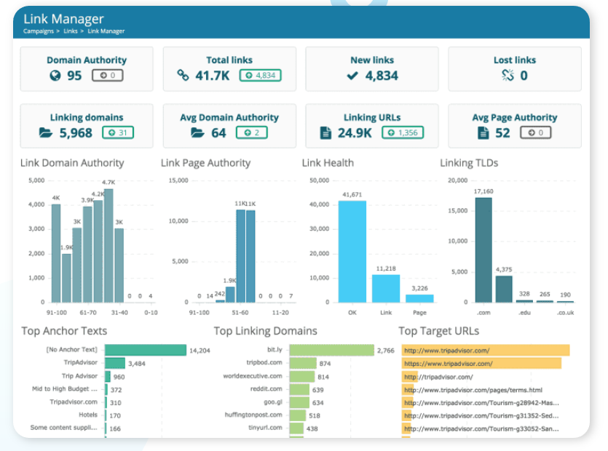Image resolution: width=608 pixels, height=451 pixels.
Task: Click the Link Domain Authority chart title
Action: click(72, 163)
